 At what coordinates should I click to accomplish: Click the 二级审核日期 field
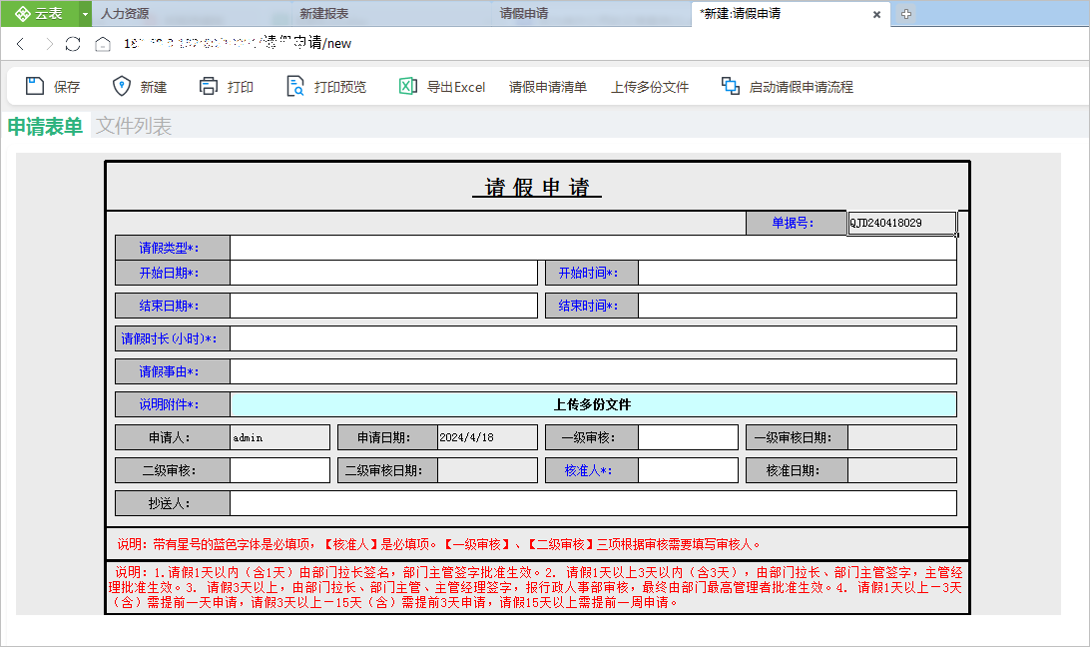pos(487,470)
